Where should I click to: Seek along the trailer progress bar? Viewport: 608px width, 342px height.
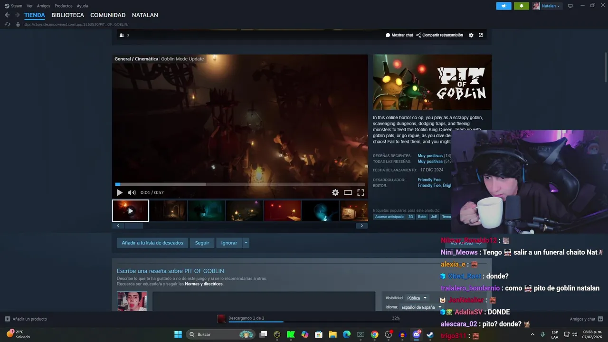pos(240,184)
